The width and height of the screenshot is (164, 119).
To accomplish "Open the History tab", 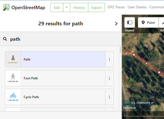I will click(79, 8).
